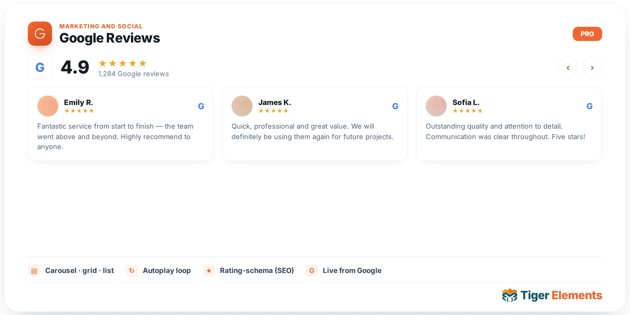Click the 'Autoplay loop' label

167,271
